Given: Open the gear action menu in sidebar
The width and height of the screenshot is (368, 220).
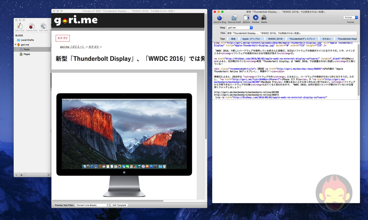Looking at the screenshot, I should tap(22, 175).
